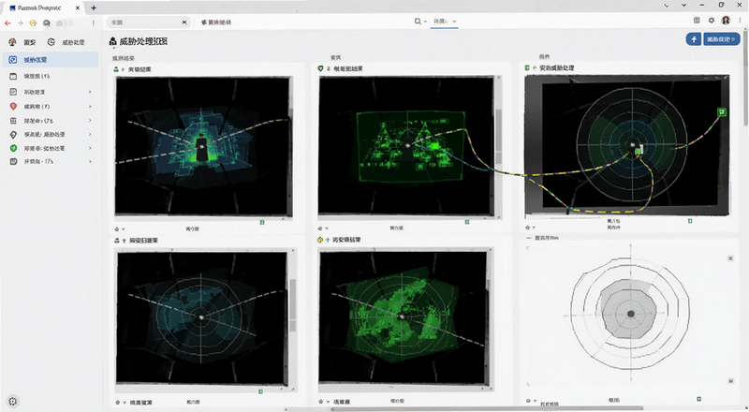
Task: Click the page title icon in main area
Action: pyautogui.click(x=112, y=41)
